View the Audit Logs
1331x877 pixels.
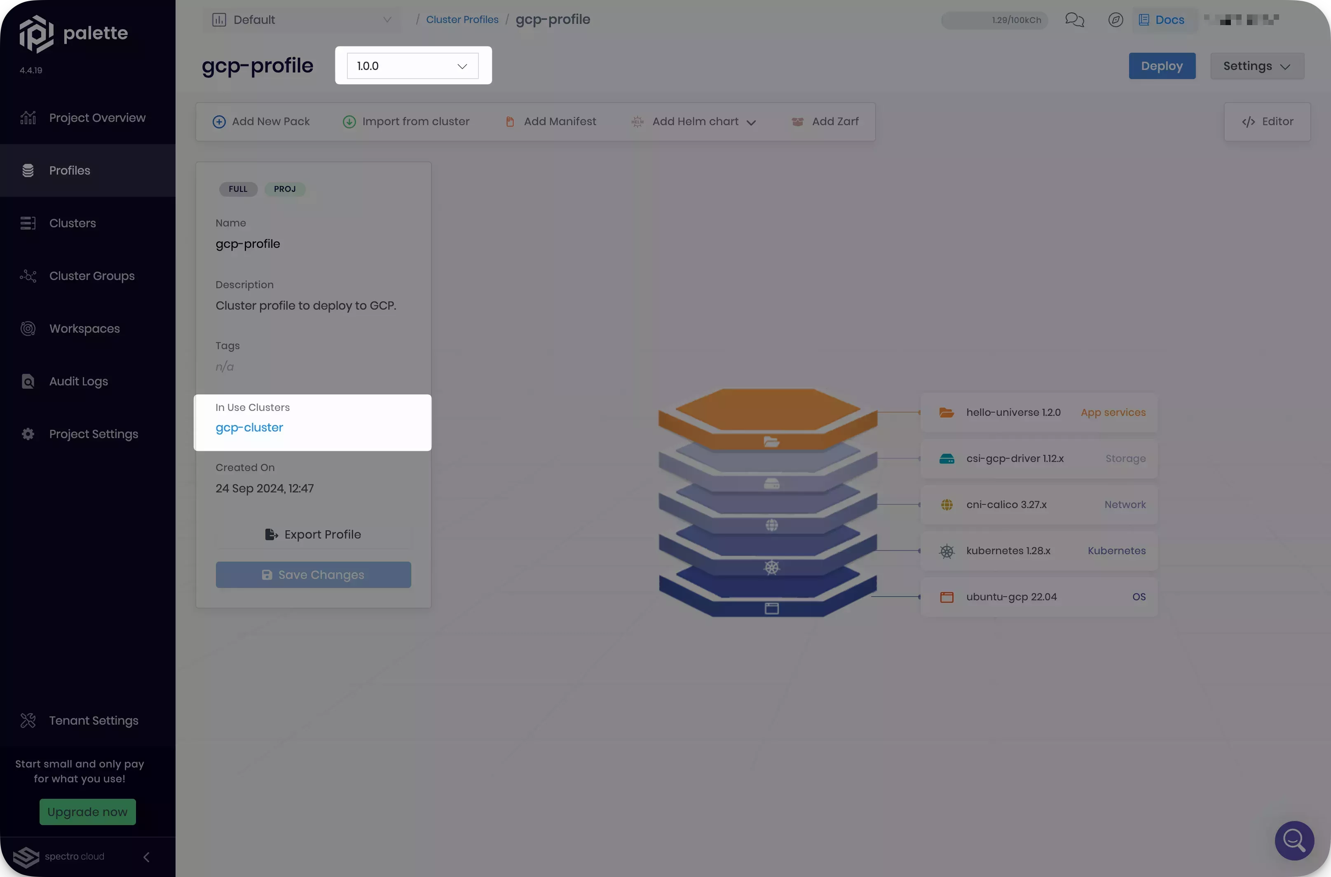click(x=78, y=381)
